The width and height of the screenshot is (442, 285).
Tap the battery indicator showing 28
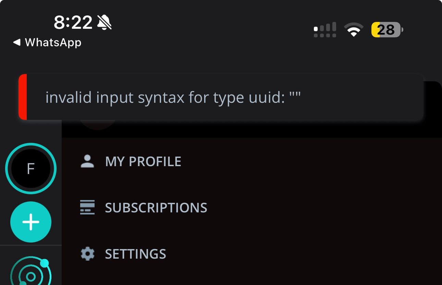[387, 30]
